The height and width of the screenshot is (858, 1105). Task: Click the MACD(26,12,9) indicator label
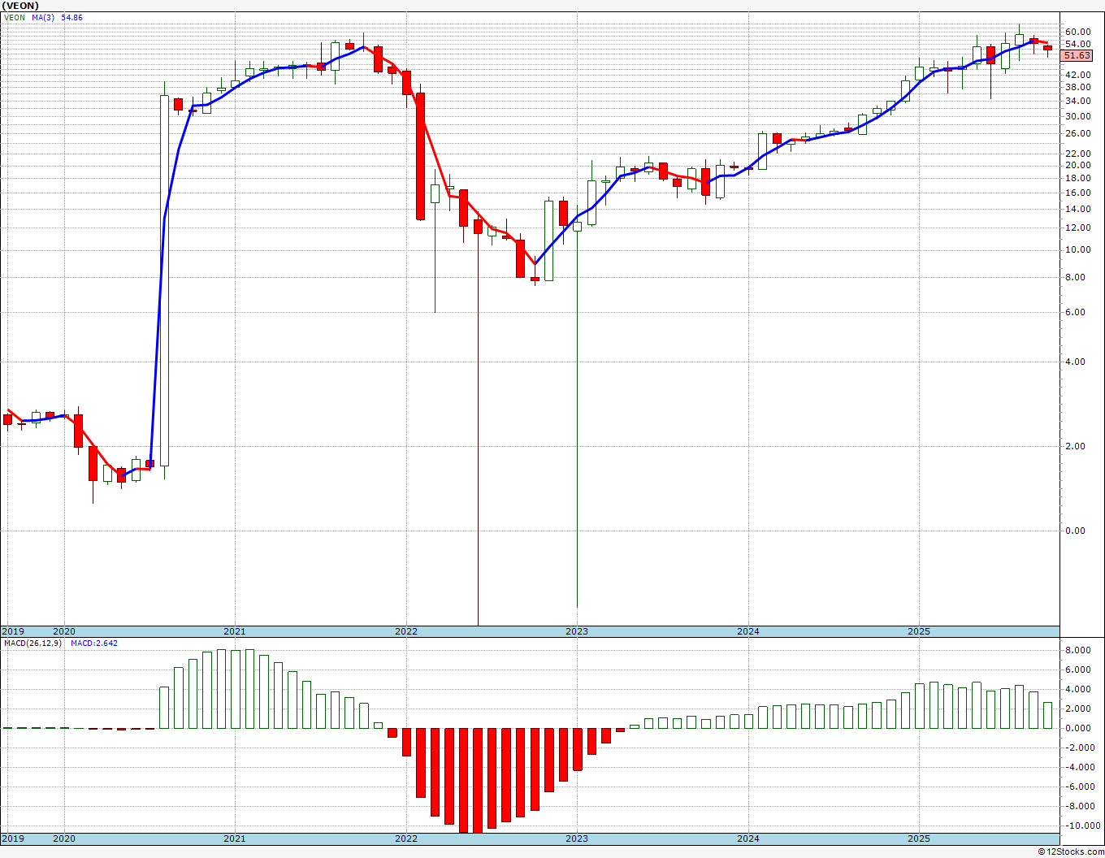32,643
